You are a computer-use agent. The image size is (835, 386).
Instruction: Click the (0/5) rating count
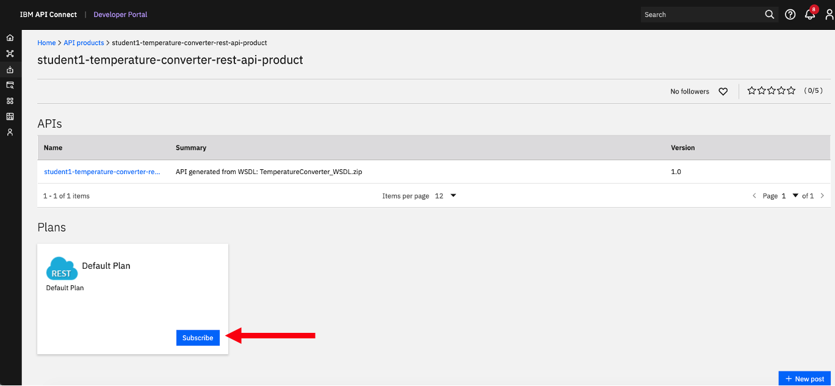click(814, 90)
